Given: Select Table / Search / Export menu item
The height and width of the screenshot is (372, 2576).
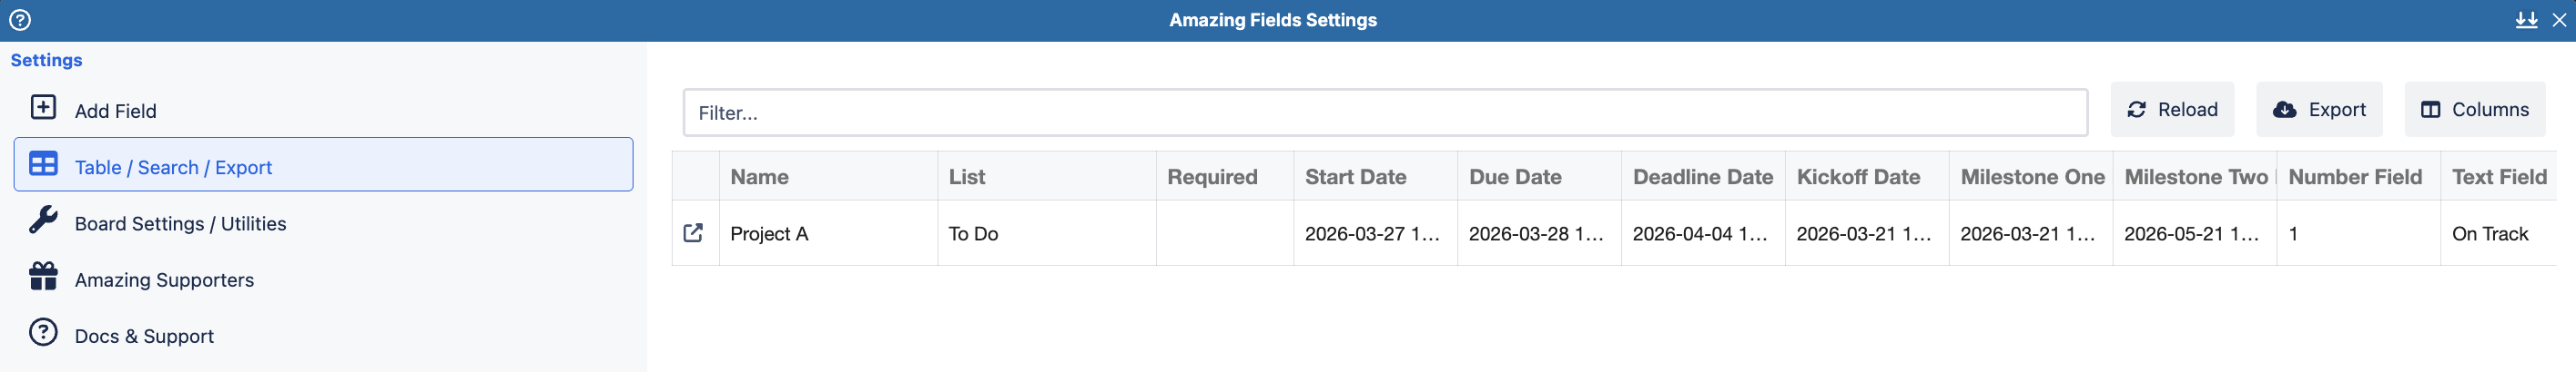Looking at the screenshot, I should pos(173,168).
